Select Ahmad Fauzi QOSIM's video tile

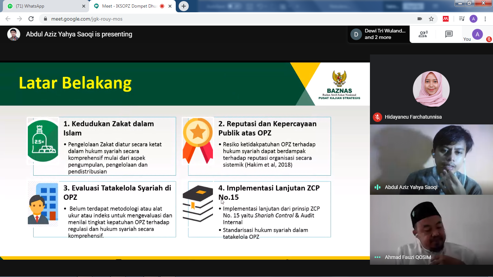431,230
